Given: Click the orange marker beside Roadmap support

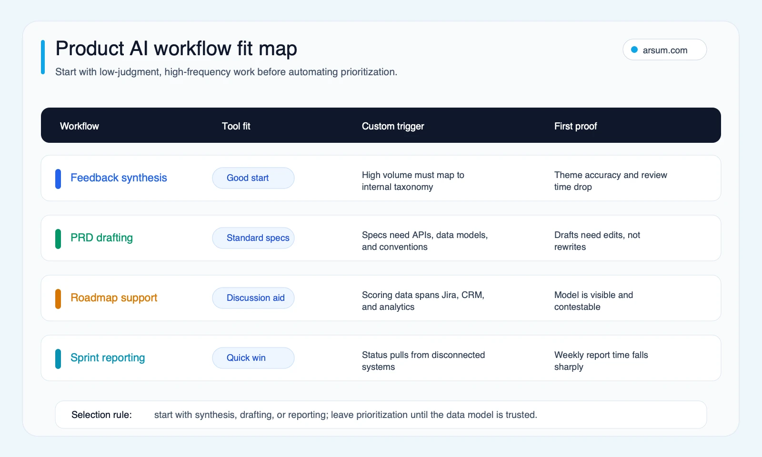Looking at the screenshot, I should coord(58,299).
